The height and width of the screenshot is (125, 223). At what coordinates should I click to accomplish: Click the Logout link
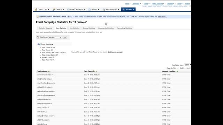pyautogui.click(x=187, y=3)
